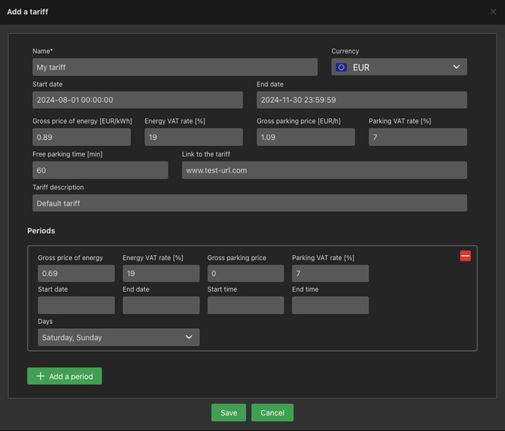Edit the Link to the tariff field

click(324, 170)
